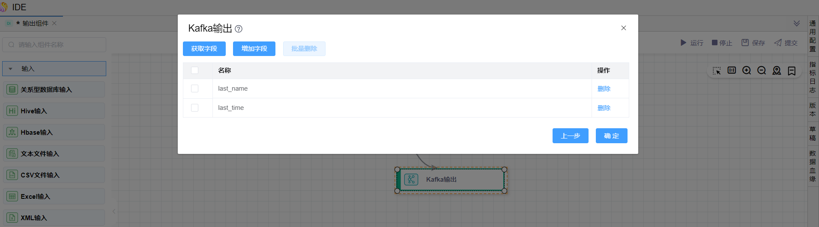Screen dimensions: 819x227
Task: Check the last_name row checkbox
Action: click(195, 88)
